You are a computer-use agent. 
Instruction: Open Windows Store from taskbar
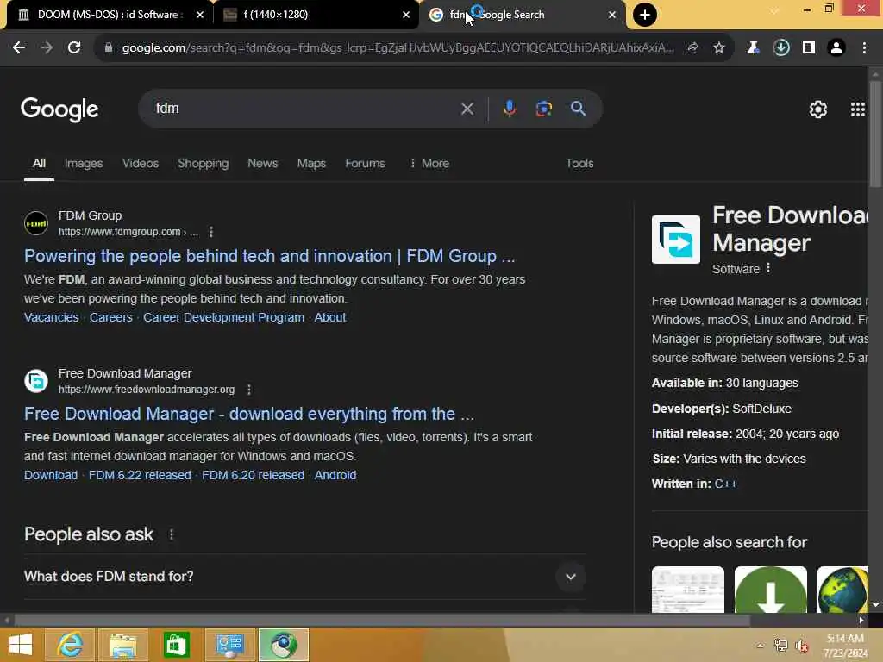coord(176,645)
